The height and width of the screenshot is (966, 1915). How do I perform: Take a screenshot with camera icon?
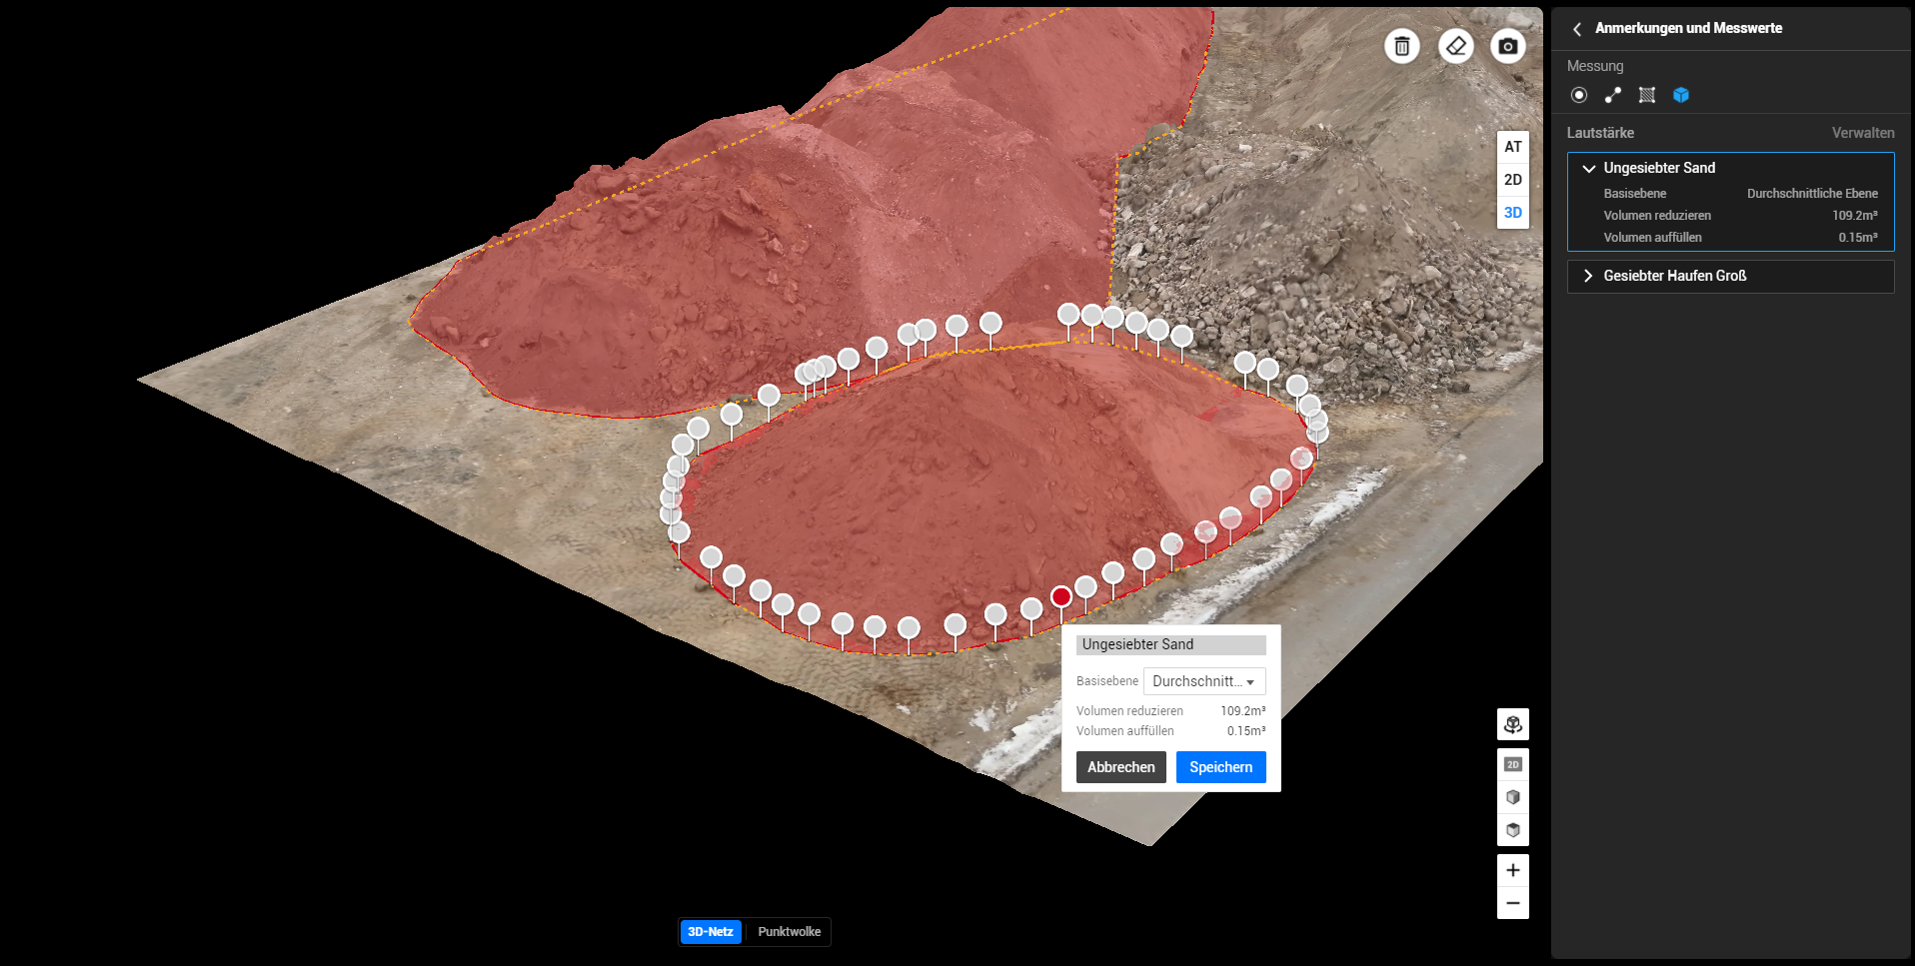click(1508, 46)
